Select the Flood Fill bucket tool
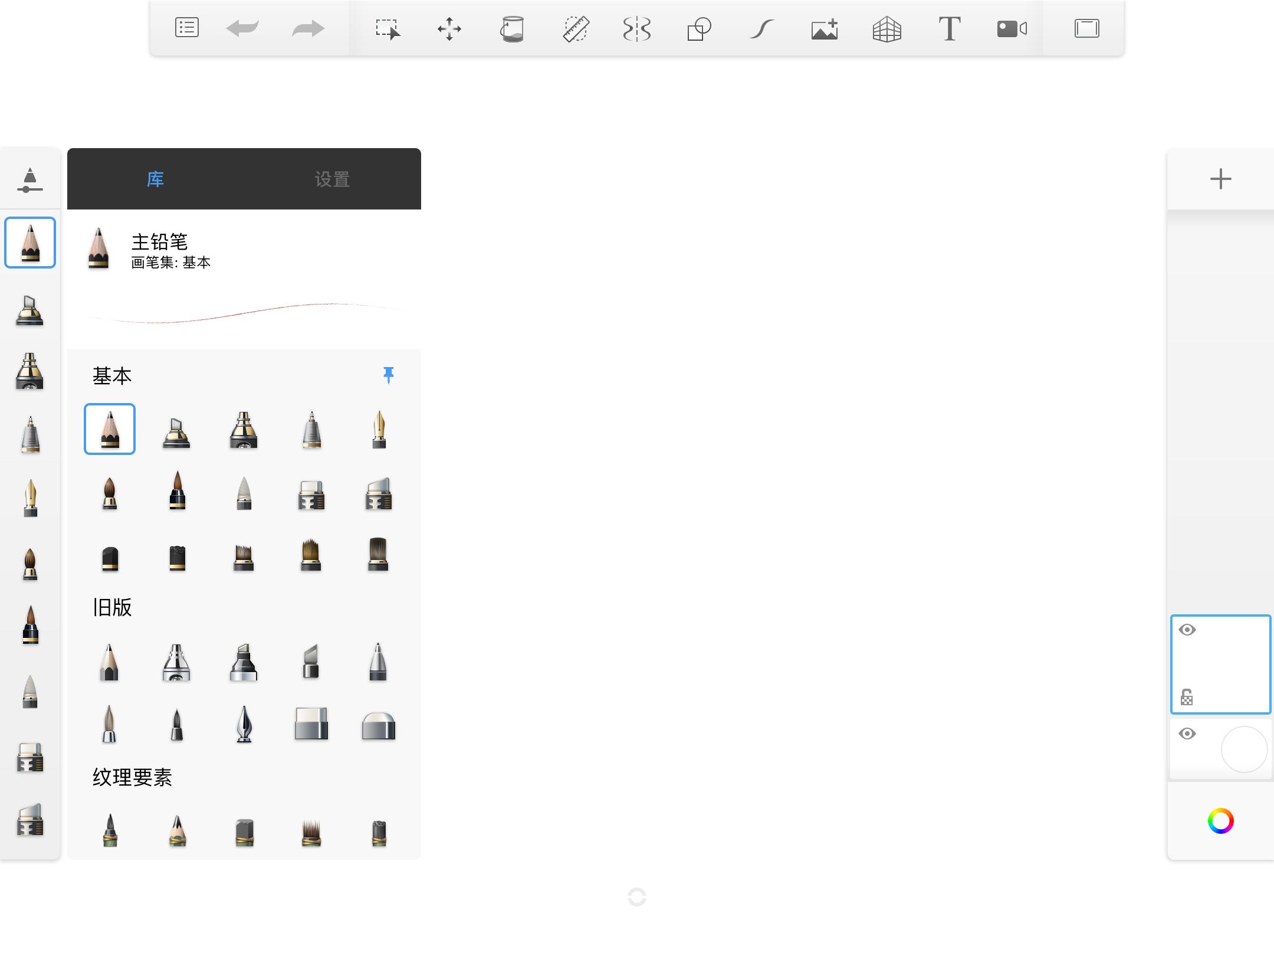1274x956 pixels. [512, 28]
